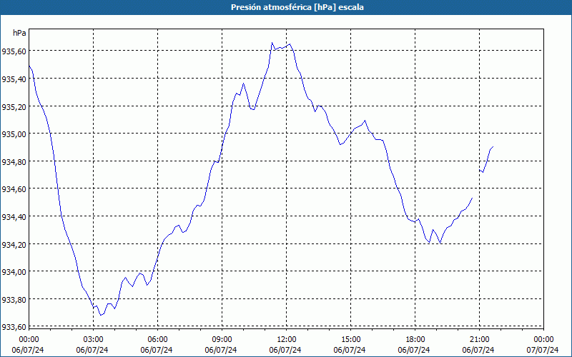Click the 12:00 time label
Image resolution: width=572 pixels, height=357 pixels.
(287, 340)
